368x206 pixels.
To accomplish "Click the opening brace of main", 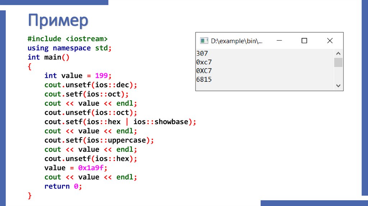I will [29, 67].
